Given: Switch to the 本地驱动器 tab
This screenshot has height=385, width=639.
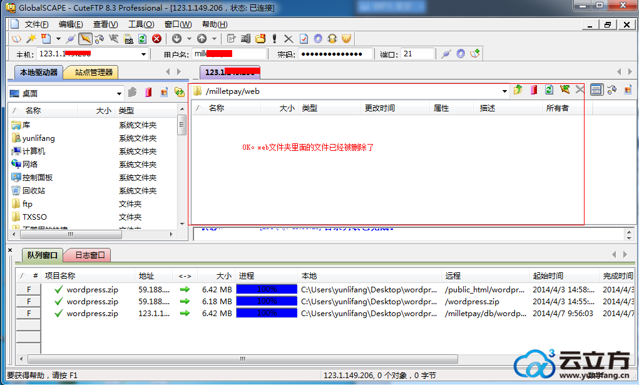Looking at the screenshot, I should [39, 73].
